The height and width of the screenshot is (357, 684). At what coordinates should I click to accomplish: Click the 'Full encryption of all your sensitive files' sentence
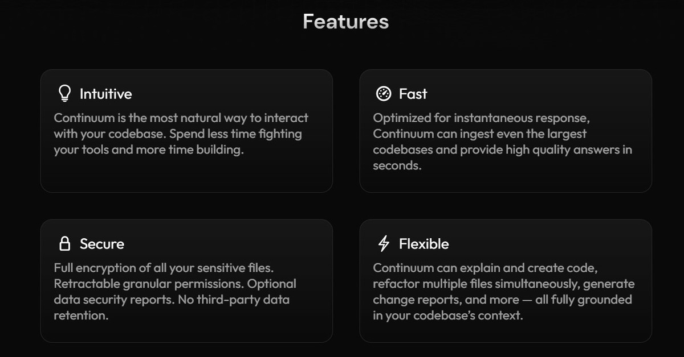click(168, 268)
